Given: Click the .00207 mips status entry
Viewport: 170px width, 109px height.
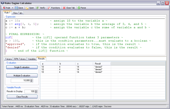Looking at the screenshot, I should [x=84, y=106].
